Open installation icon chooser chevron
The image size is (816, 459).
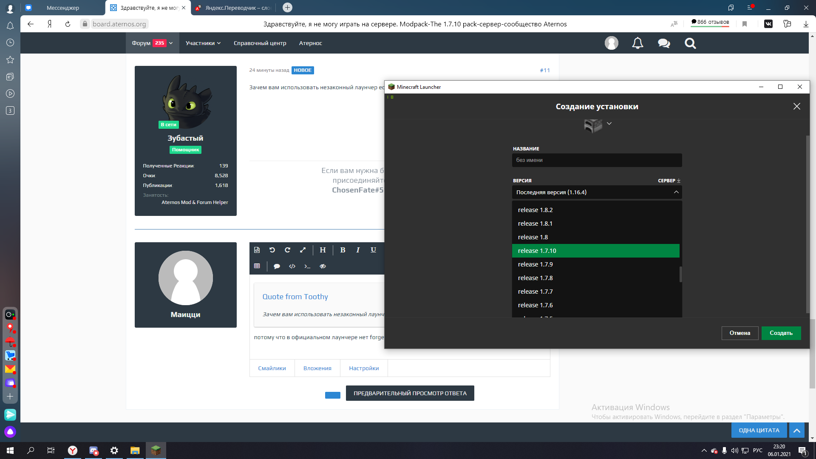coord(609,123)
